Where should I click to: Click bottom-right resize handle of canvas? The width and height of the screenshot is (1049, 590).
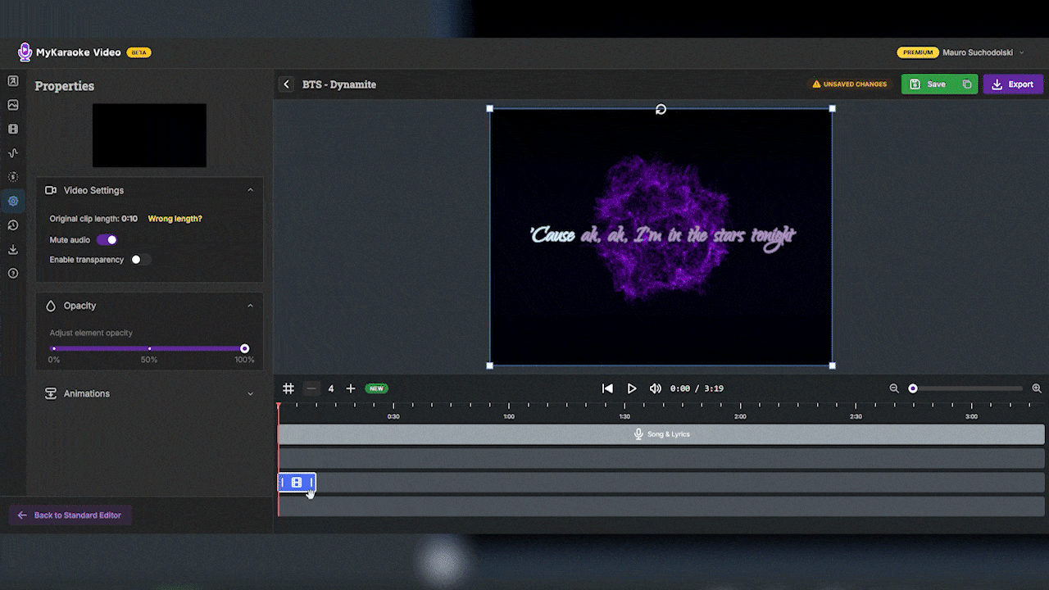[x=833, y=365]
